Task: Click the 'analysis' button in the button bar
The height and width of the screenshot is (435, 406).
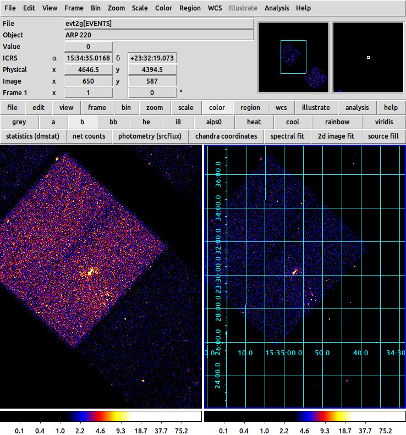Action: click(357, 108)
